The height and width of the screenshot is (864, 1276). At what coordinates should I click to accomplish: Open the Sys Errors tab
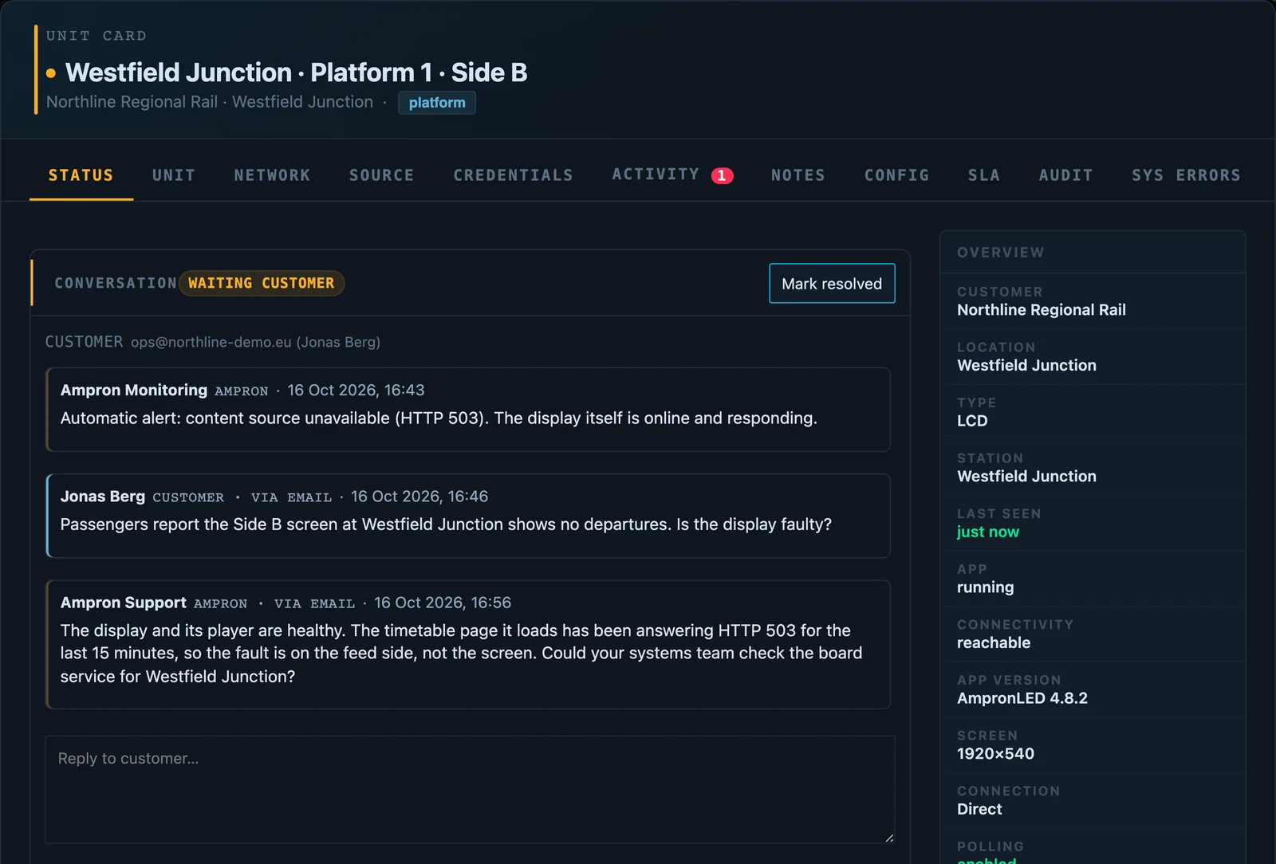point(1186,175)
